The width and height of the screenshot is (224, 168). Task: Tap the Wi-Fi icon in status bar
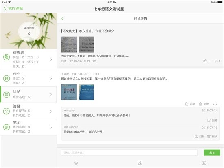(x=9, y=2)
